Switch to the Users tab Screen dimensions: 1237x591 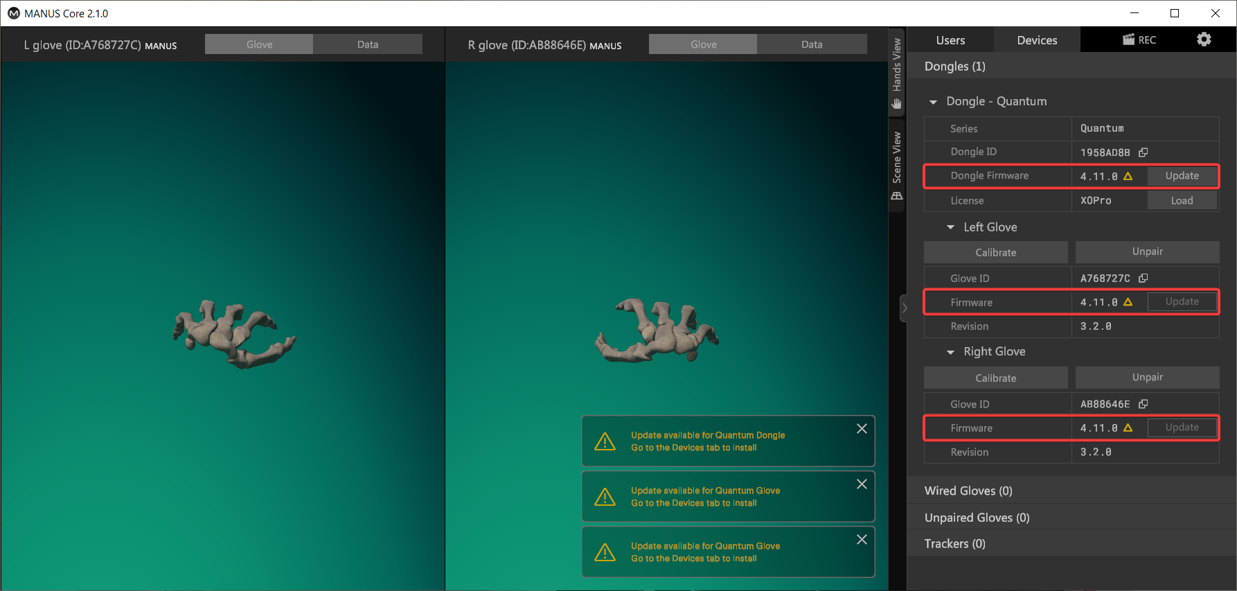tap(950, 40)
